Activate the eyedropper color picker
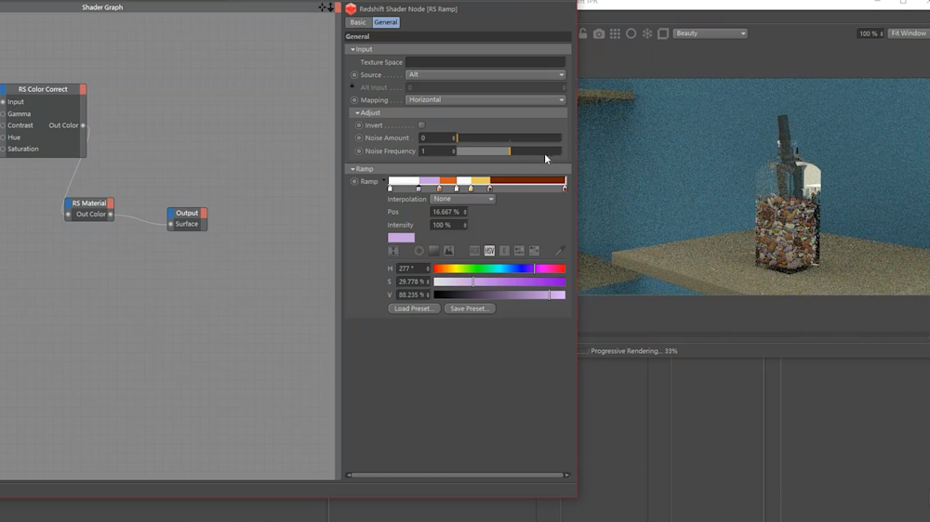This screenshot has height=522, width=930. coord(559,251)
